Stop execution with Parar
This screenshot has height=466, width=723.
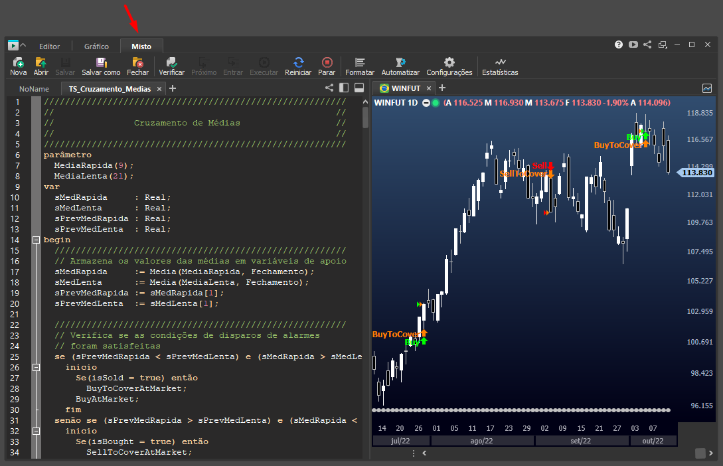coord(327,66)
